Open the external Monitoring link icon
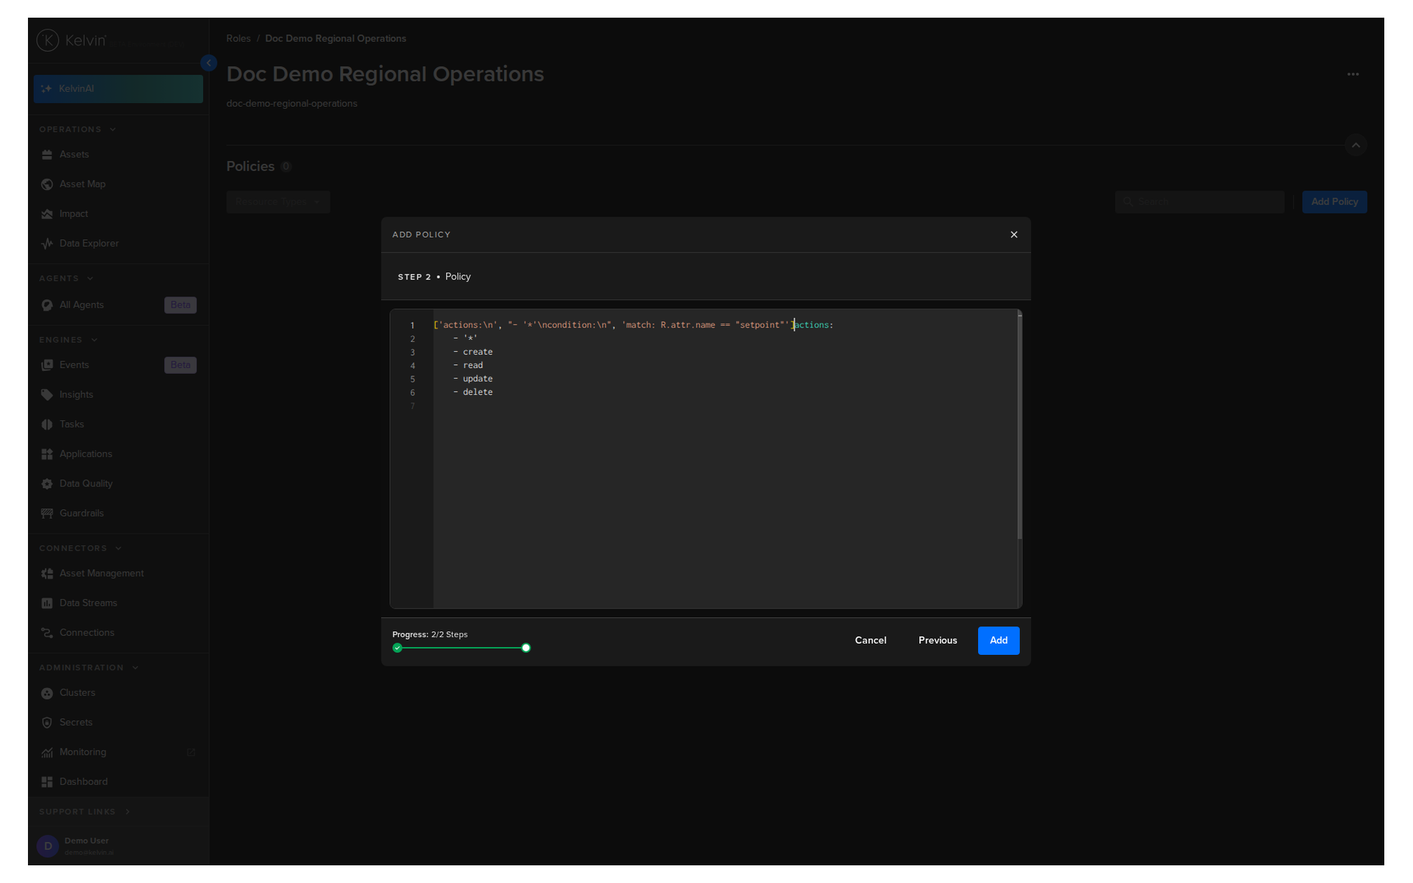The image size is (1413, 883). point(191,753)
